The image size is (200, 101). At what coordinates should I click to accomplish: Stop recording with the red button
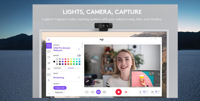pyautogui.click(x=119, y=92)
